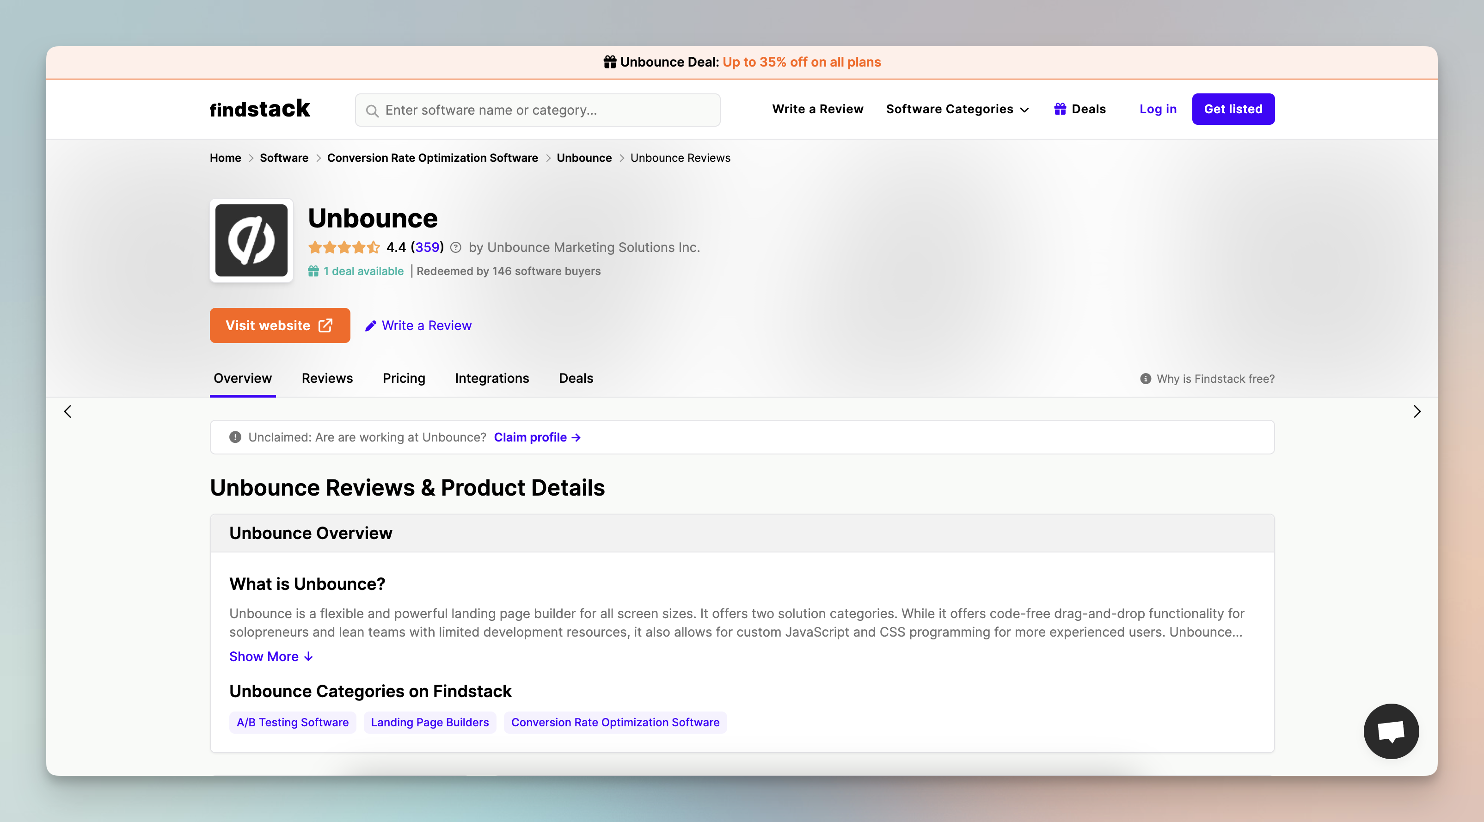Switch to the Pricing tab
1484x822 pixels.
pyautogui.click(x=404, y=379)
